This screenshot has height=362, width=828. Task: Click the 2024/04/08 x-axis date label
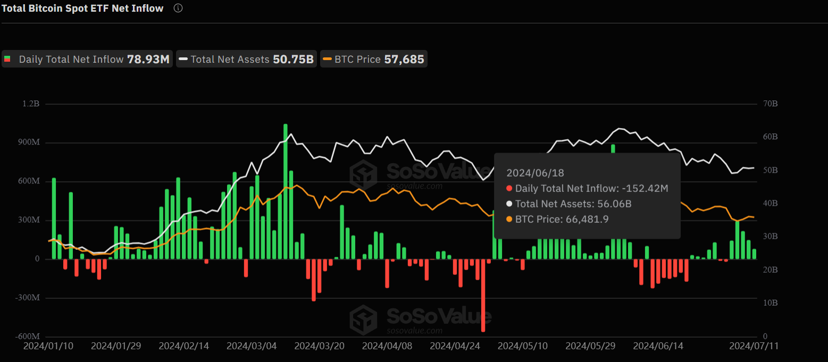pyautogui.click(x=387, y=346)
